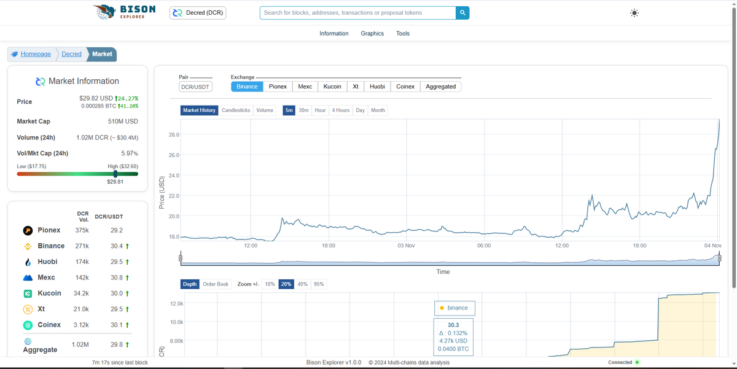Click the binance legend marker in depth chart
The height and width of the screenshot is (369, 737).
coord(442,308)
